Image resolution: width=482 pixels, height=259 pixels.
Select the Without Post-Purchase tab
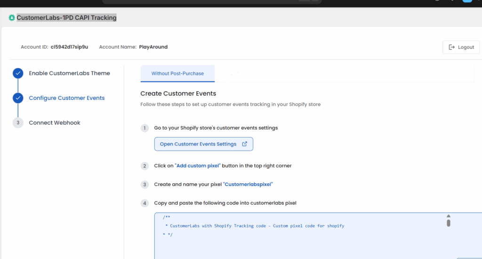(177, 73)
